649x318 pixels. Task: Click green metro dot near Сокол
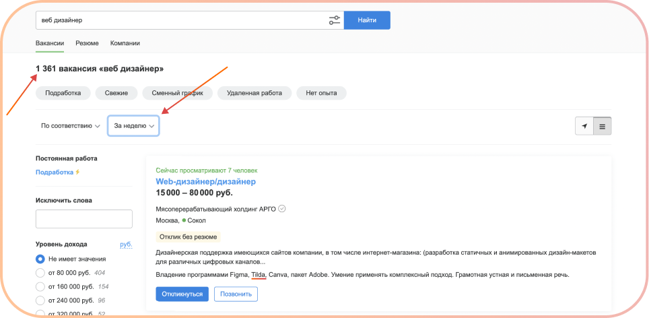click(184, 220)
